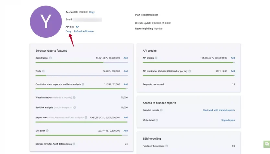Click info icon beside White Label
This screenshot has width=270, height=154.
point(157,120)
